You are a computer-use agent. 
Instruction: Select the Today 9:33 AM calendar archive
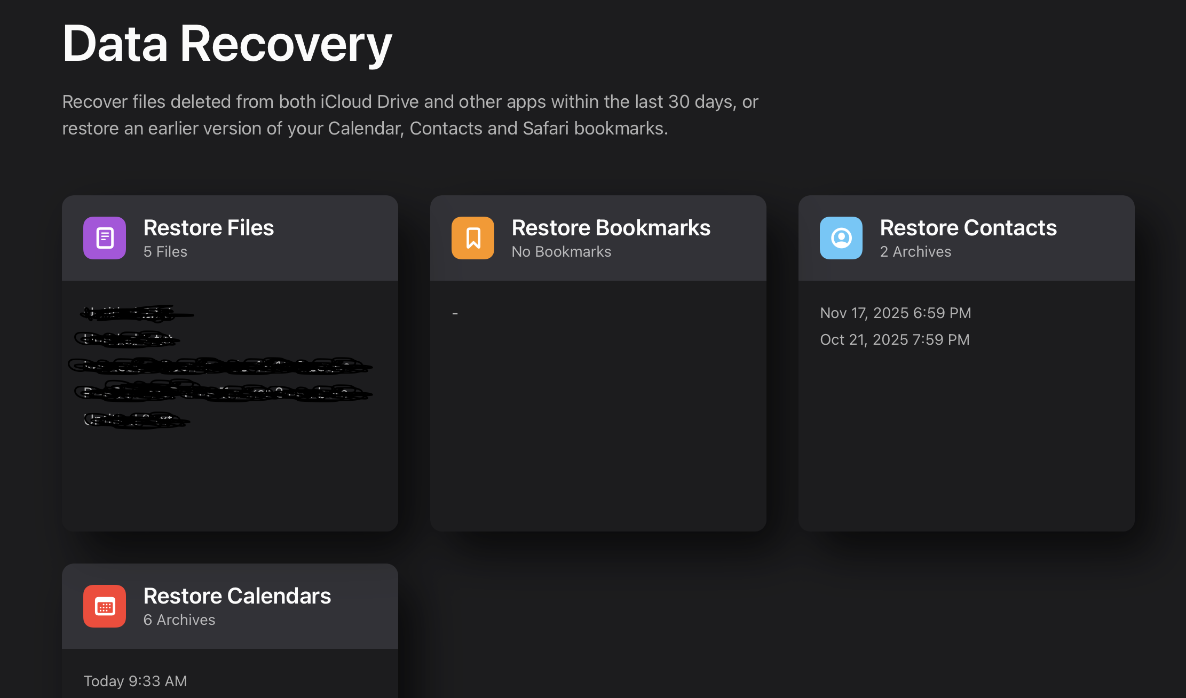(135, 681)
